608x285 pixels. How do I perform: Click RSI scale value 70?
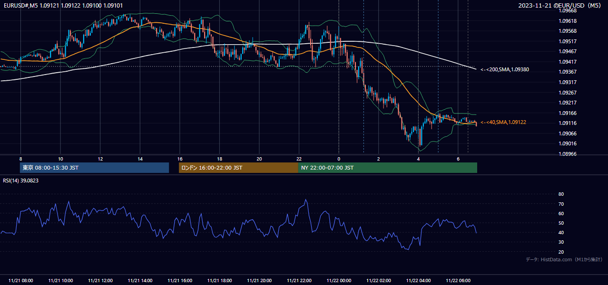coord(561,204)
